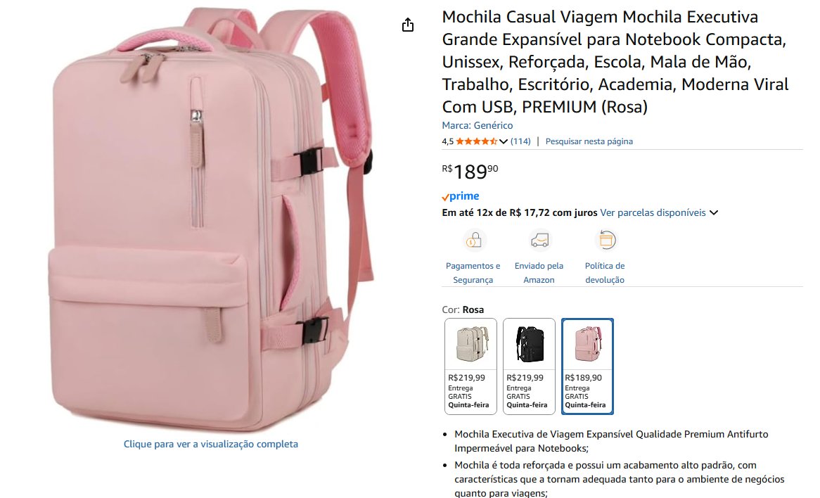Open the 114 reviews count link
The width and height of the screenshot is (820, 498).
(x=520, y=141)
